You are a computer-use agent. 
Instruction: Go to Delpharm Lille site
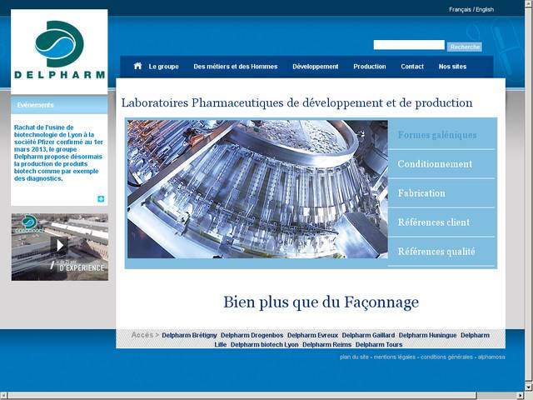[x=475, y=335]
